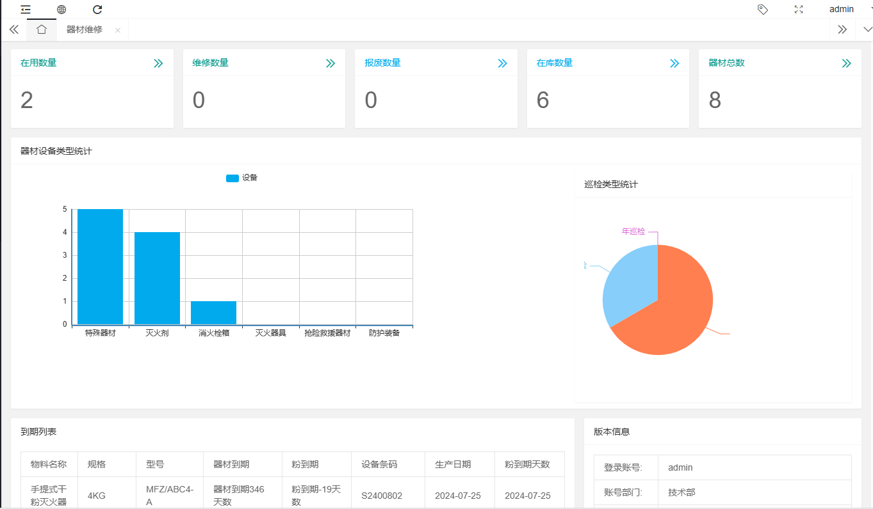873x509 pixels.
Task: Click the 特殊器材 bar in chart
Action: point(100,267)
